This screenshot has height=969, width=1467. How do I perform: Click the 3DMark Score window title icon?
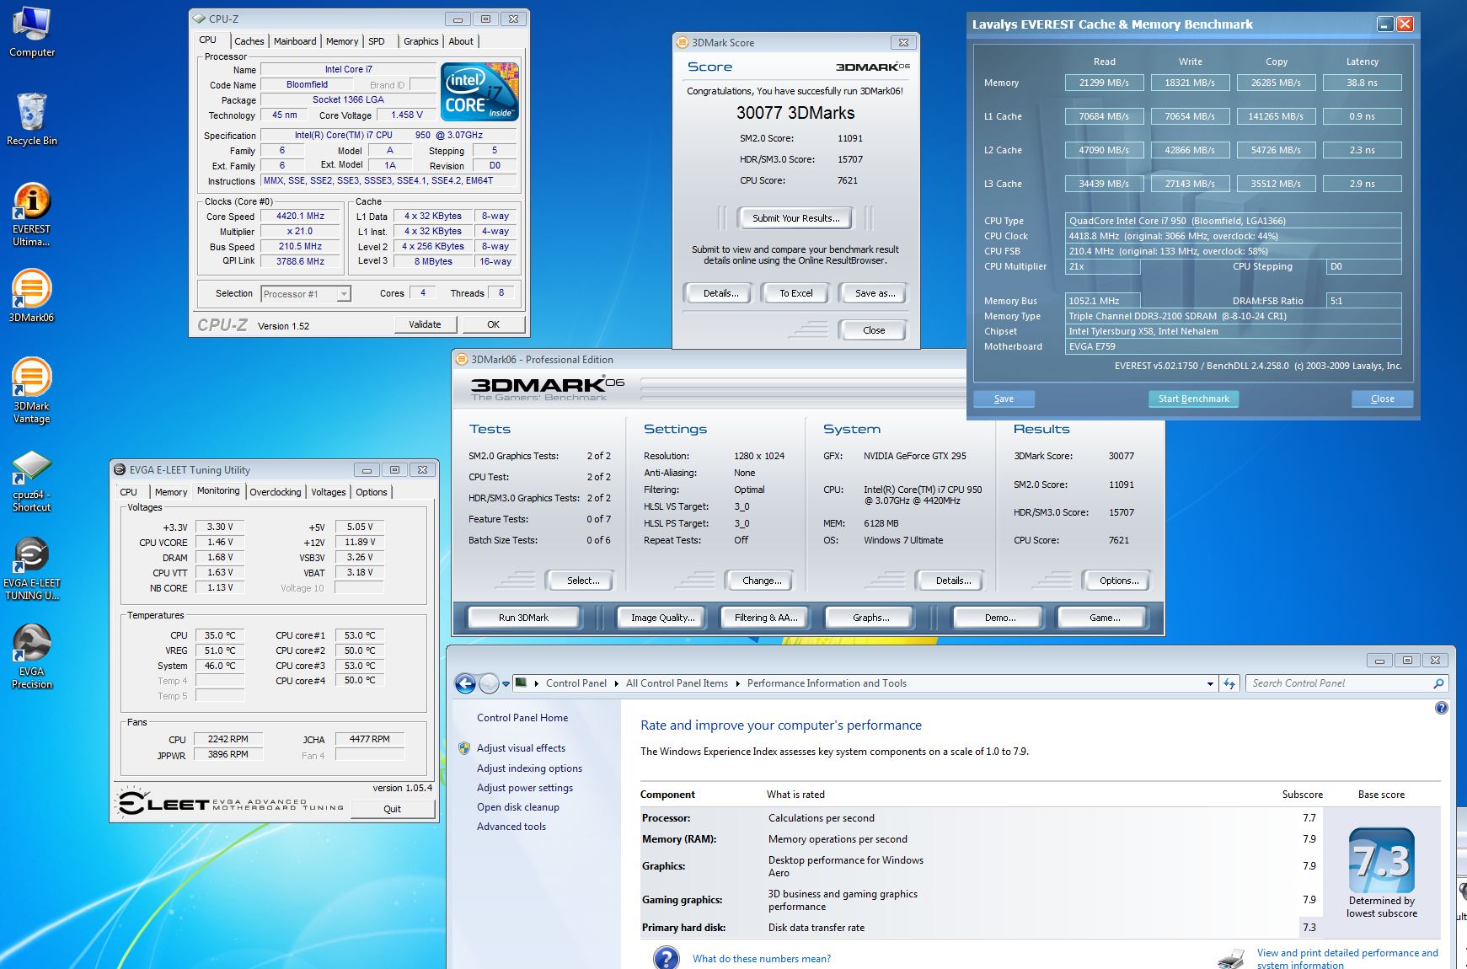pyautogui.click(x=683, y=42)
